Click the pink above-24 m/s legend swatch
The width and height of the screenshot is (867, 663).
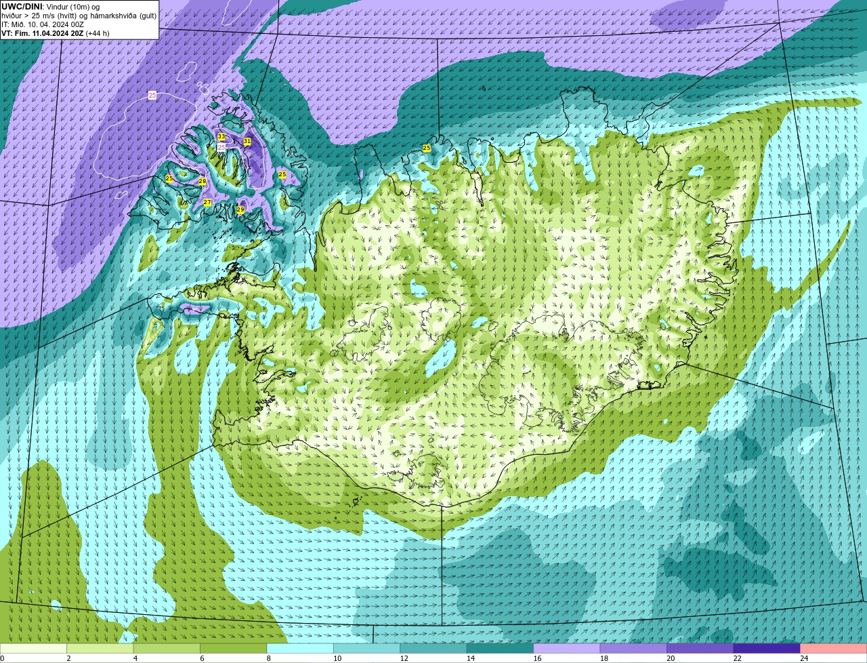pos(834,648)
